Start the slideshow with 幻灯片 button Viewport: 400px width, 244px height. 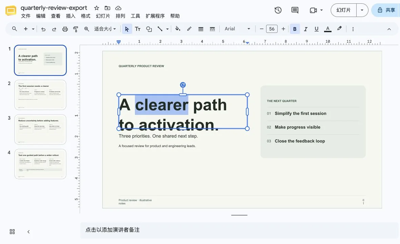343,10
